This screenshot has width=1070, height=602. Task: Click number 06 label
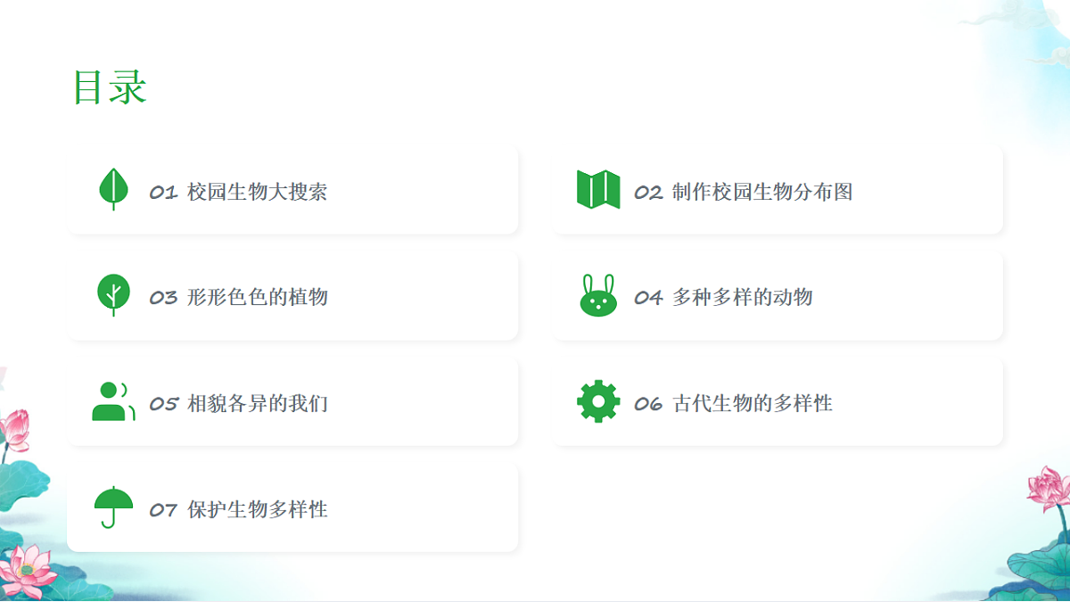tap(648, 404)
